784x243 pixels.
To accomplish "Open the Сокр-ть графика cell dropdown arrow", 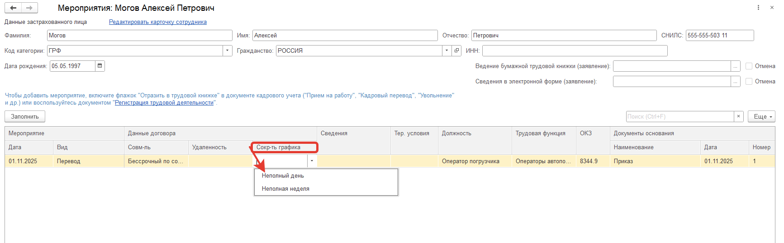I will coord(312,161).
